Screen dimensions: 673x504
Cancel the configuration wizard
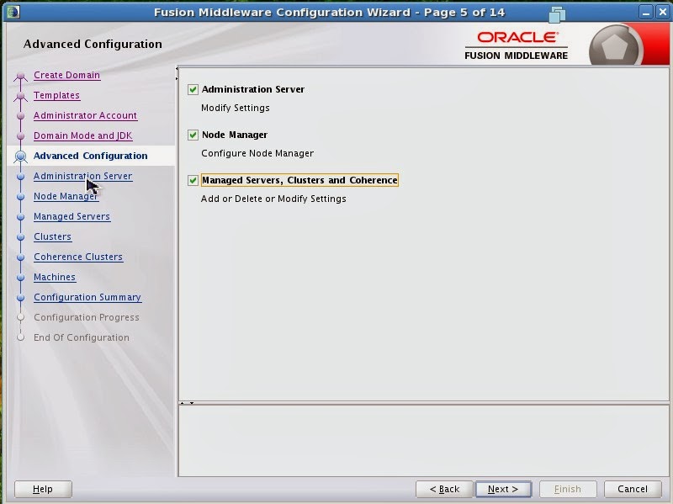click(633, 489)
